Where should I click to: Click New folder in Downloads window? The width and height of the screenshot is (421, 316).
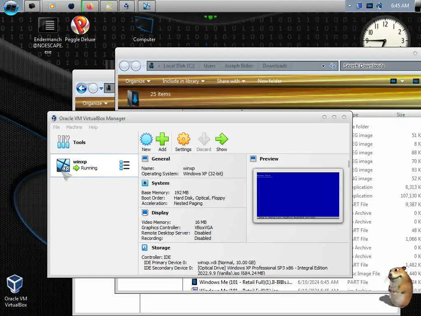click(270, 81)
